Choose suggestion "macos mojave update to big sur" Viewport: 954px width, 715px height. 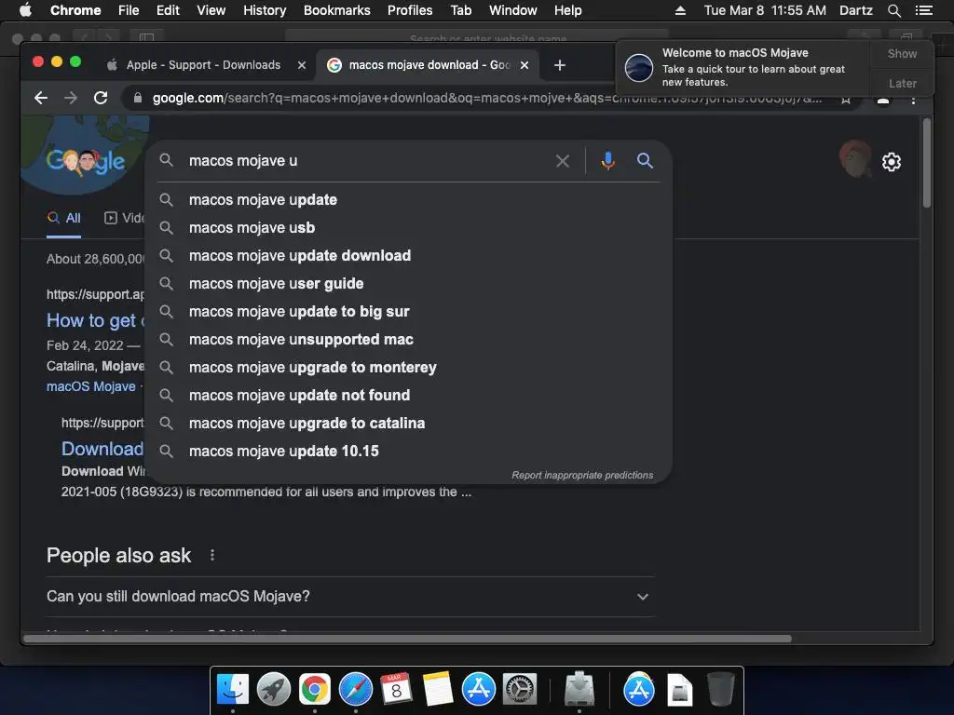409,312
